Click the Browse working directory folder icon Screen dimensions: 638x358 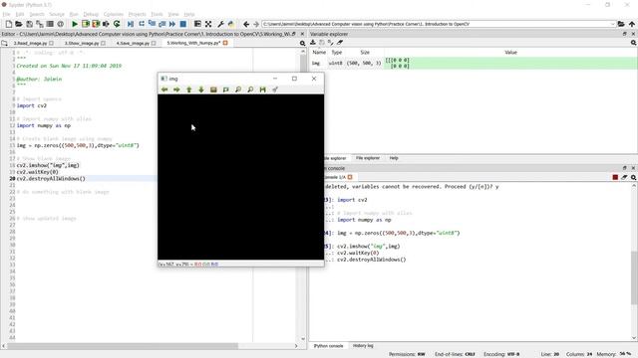[621, 24]
